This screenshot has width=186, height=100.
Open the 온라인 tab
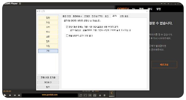pyautogui.click(x=87, y=16)
